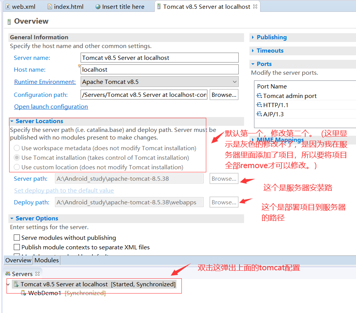Image resolution: width=356 pixels, height=313 pixels.
Task: Expand the MIME Mappings section
Action: (252, 140)
